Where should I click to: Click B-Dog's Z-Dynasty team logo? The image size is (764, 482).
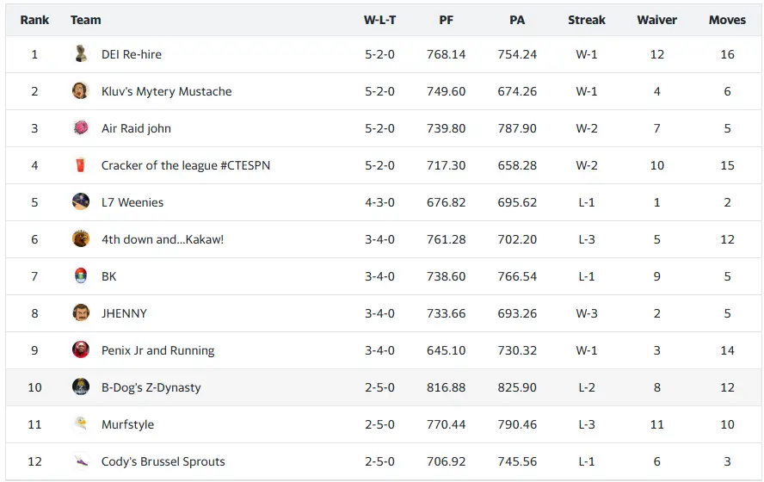(81, 387)
